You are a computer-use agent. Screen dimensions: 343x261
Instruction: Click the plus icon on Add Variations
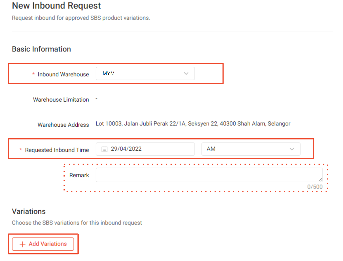click(22, 244)
